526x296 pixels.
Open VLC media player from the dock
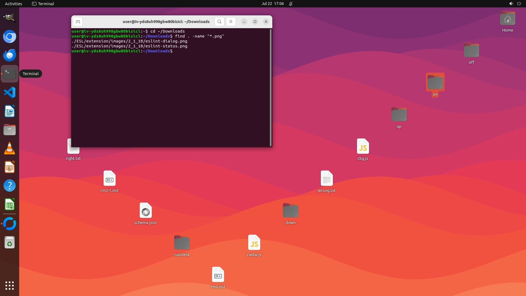(10, 149)
